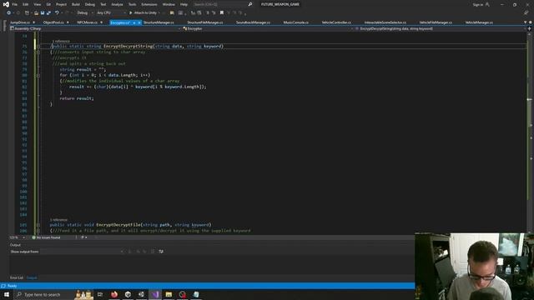Open the Show output from dropdown
534x300 pixels.
tap(82, 252)
